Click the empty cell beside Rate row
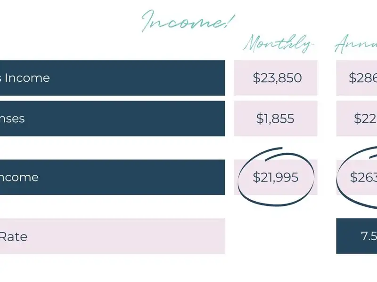This screenshot has height=282, width=377. [x=276, y=236]
